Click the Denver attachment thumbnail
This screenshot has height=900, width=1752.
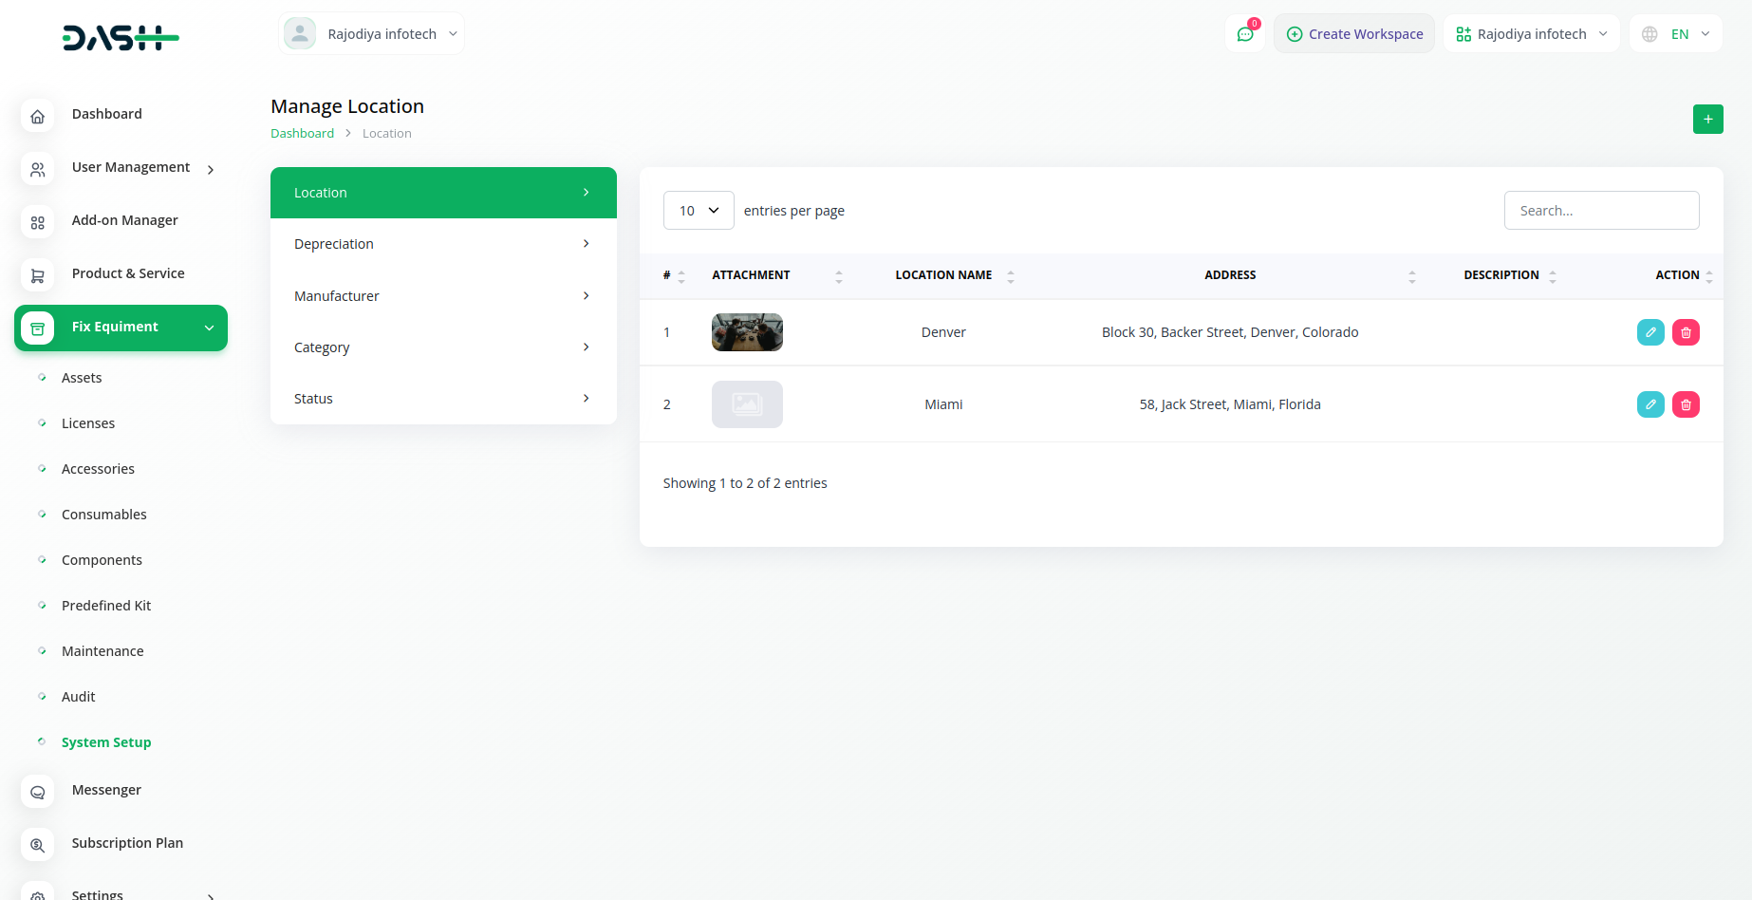tap(747, 332)
